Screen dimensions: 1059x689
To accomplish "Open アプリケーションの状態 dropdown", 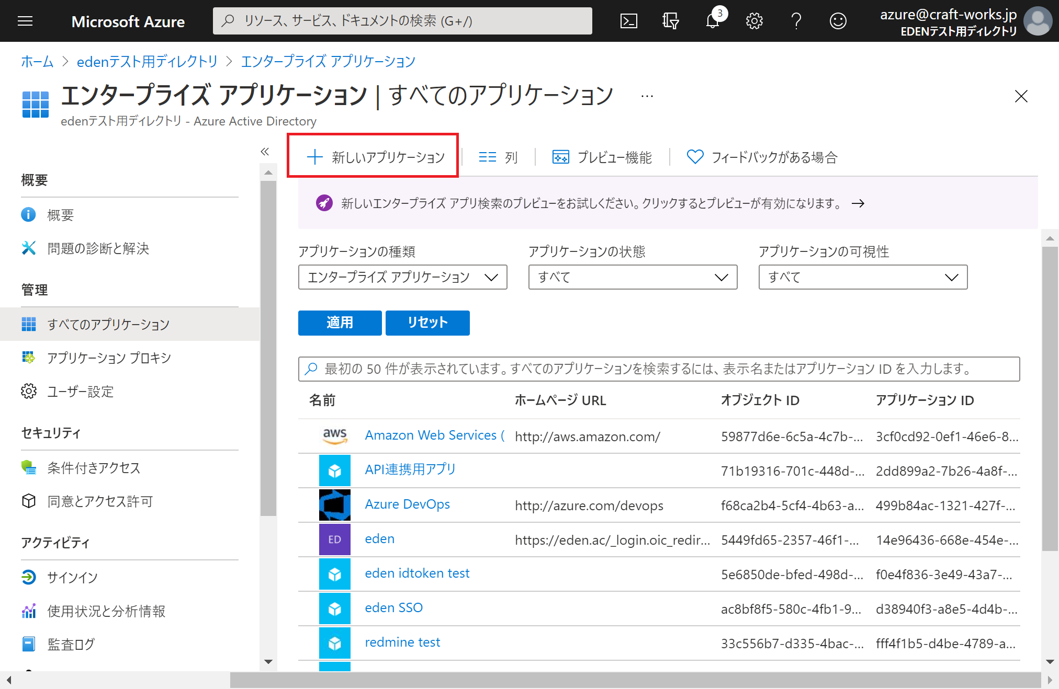I will click(x=633, y=277).
